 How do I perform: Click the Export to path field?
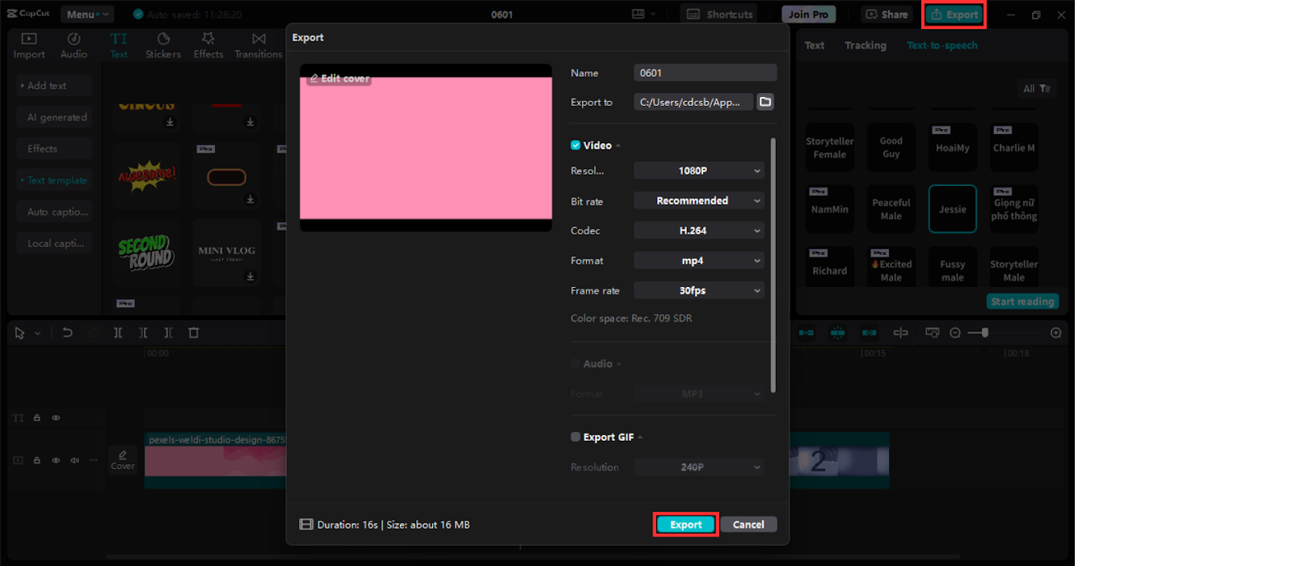tap(693, 102)
